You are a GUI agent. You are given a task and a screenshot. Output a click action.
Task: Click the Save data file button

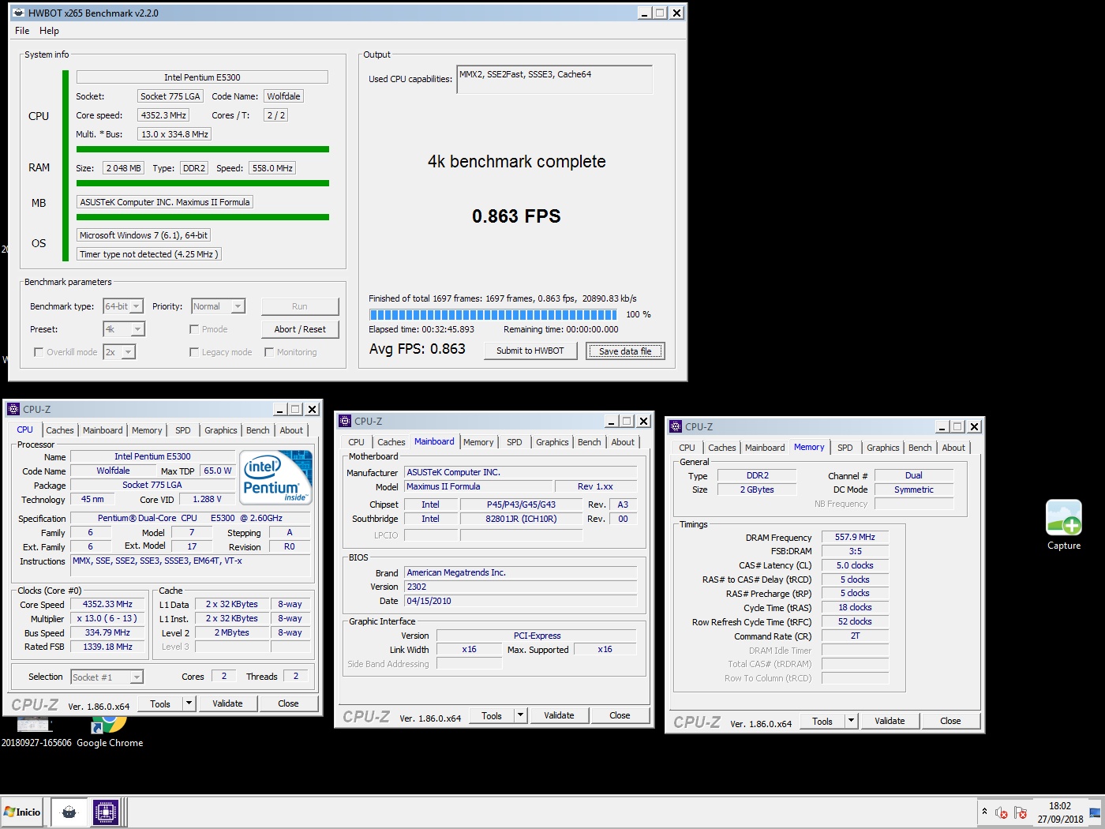tap(625, 351)
